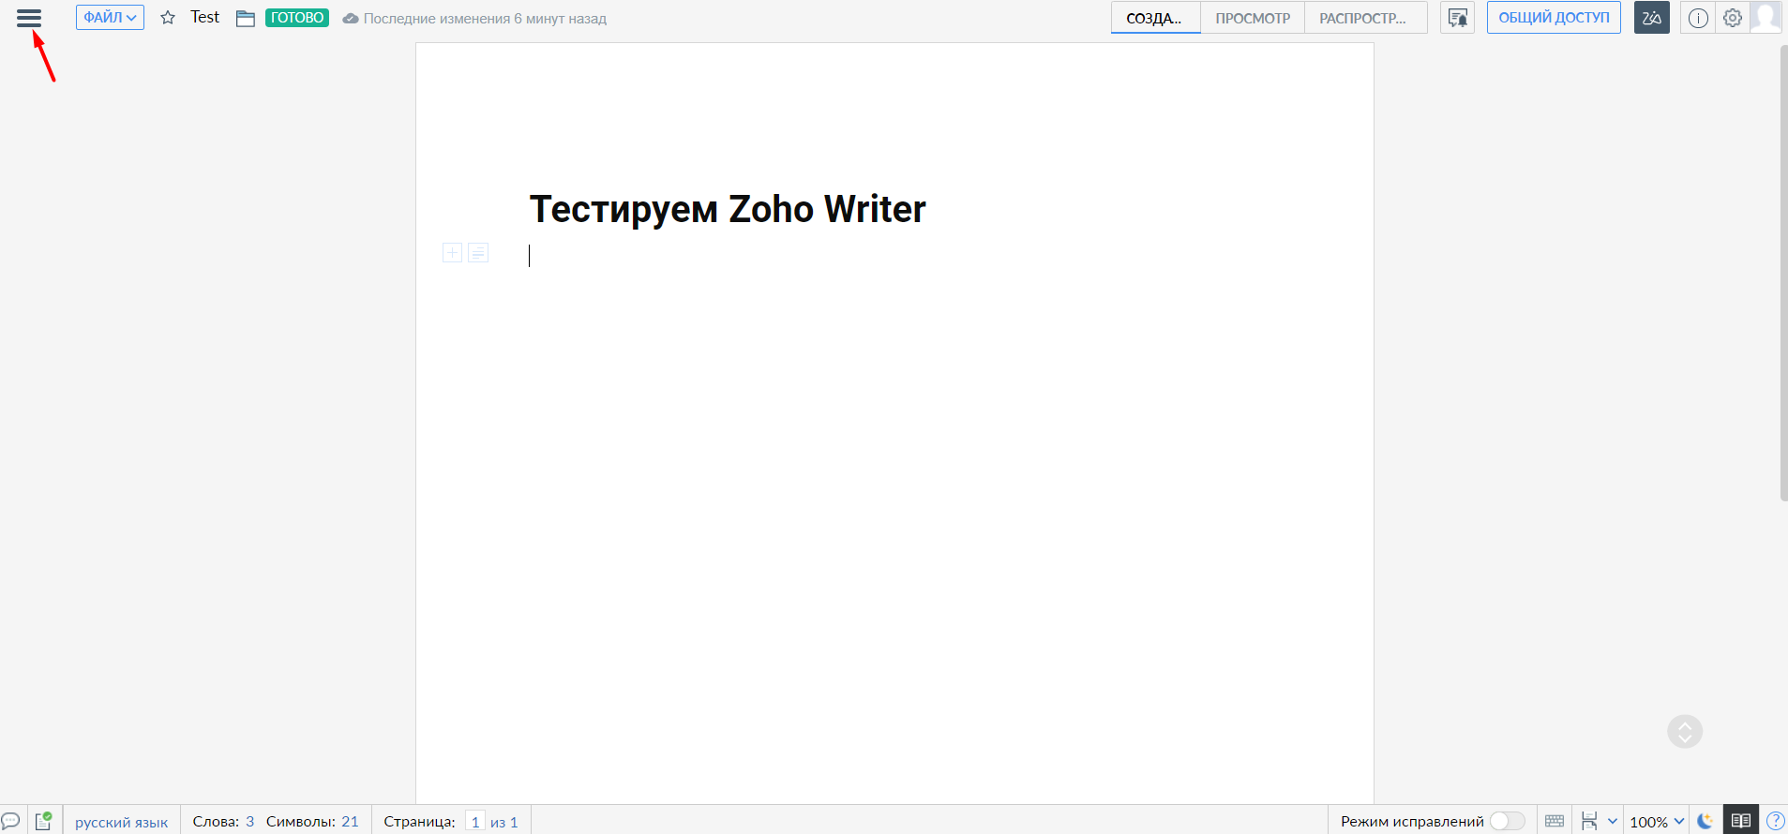Click the document title Test

coord(204,17)
